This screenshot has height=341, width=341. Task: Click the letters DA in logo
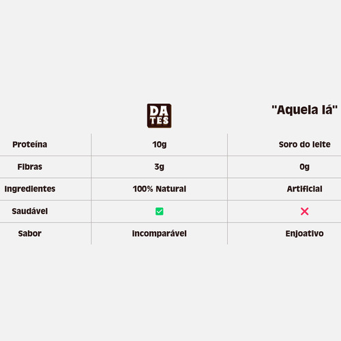pos(159,111)
